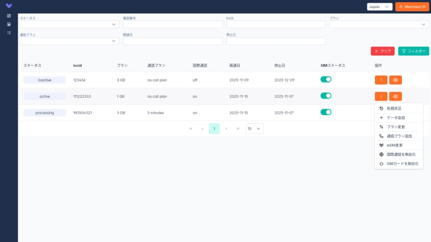Click the red クリア button
Image resolution: width=431 pixels, height=242 pixels.
pyautogui.click(x=383, y=51)
